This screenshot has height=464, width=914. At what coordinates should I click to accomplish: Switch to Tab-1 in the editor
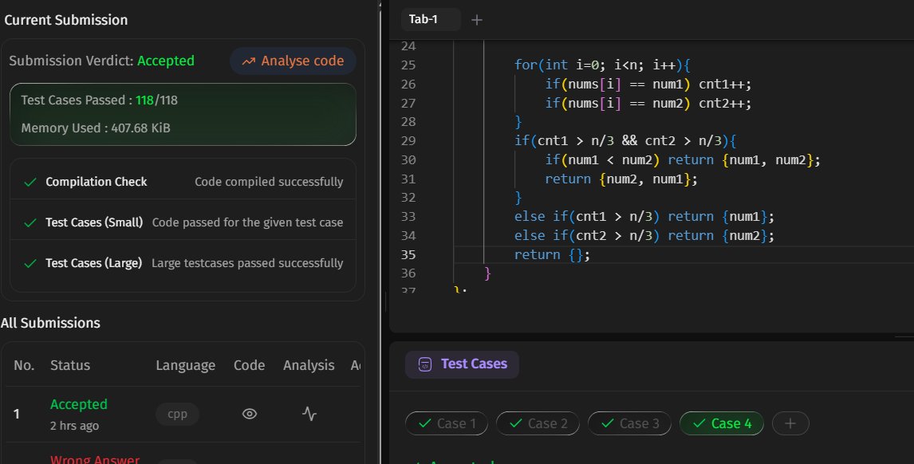click(x=431, y=19)
